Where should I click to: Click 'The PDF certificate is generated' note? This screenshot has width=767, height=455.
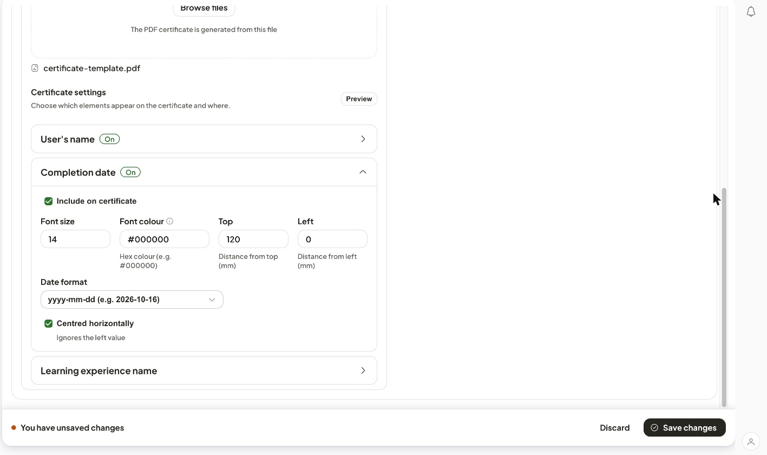[x=204, y=29]
